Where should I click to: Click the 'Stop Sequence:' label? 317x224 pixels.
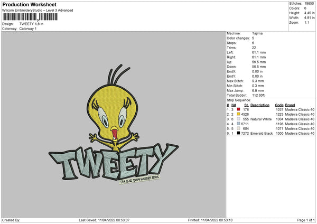click(239, 100)
